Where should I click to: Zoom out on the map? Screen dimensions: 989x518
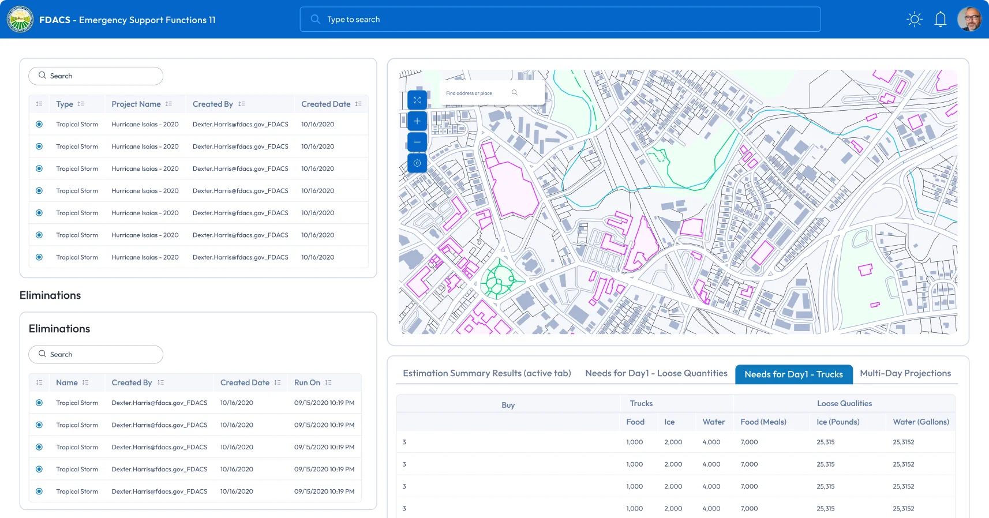click(417, 142)
